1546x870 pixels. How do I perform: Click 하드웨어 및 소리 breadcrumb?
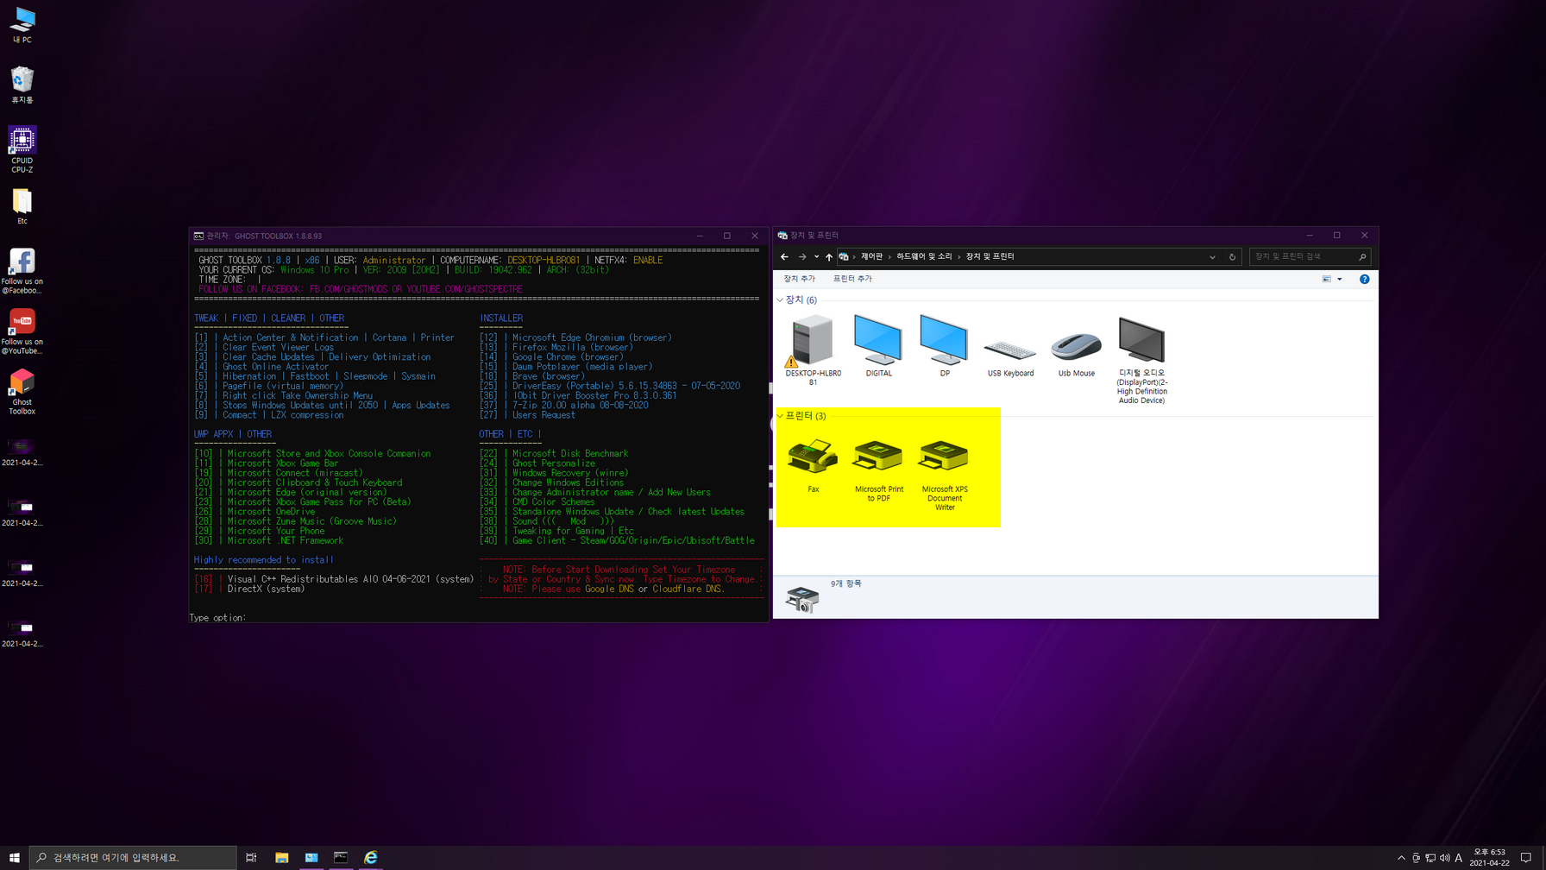coord(924,256)
